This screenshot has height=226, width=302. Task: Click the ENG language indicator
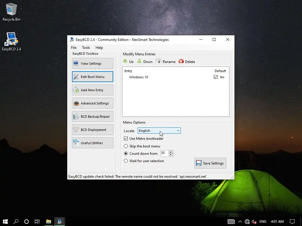click(x=263, y=222)
